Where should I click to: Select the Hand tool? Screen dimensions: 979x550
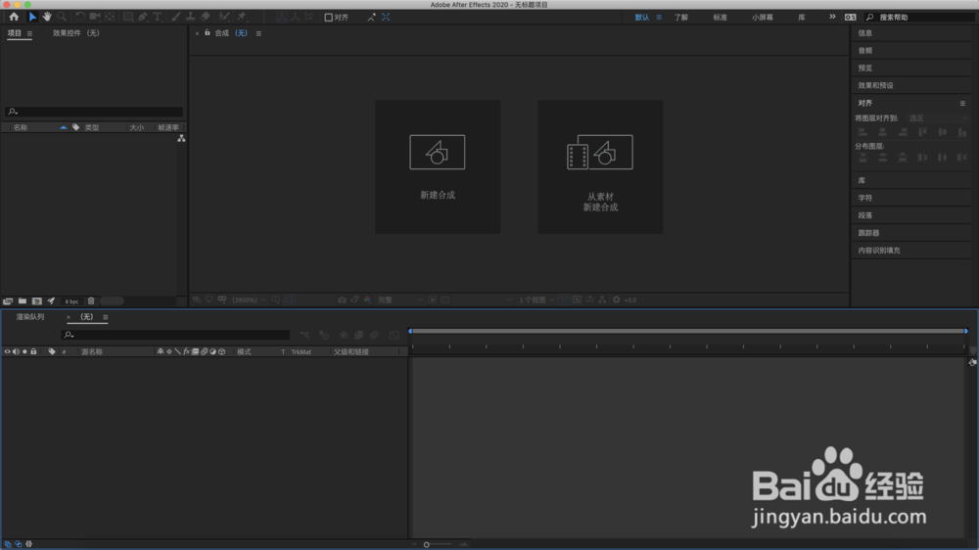[47, 17]
